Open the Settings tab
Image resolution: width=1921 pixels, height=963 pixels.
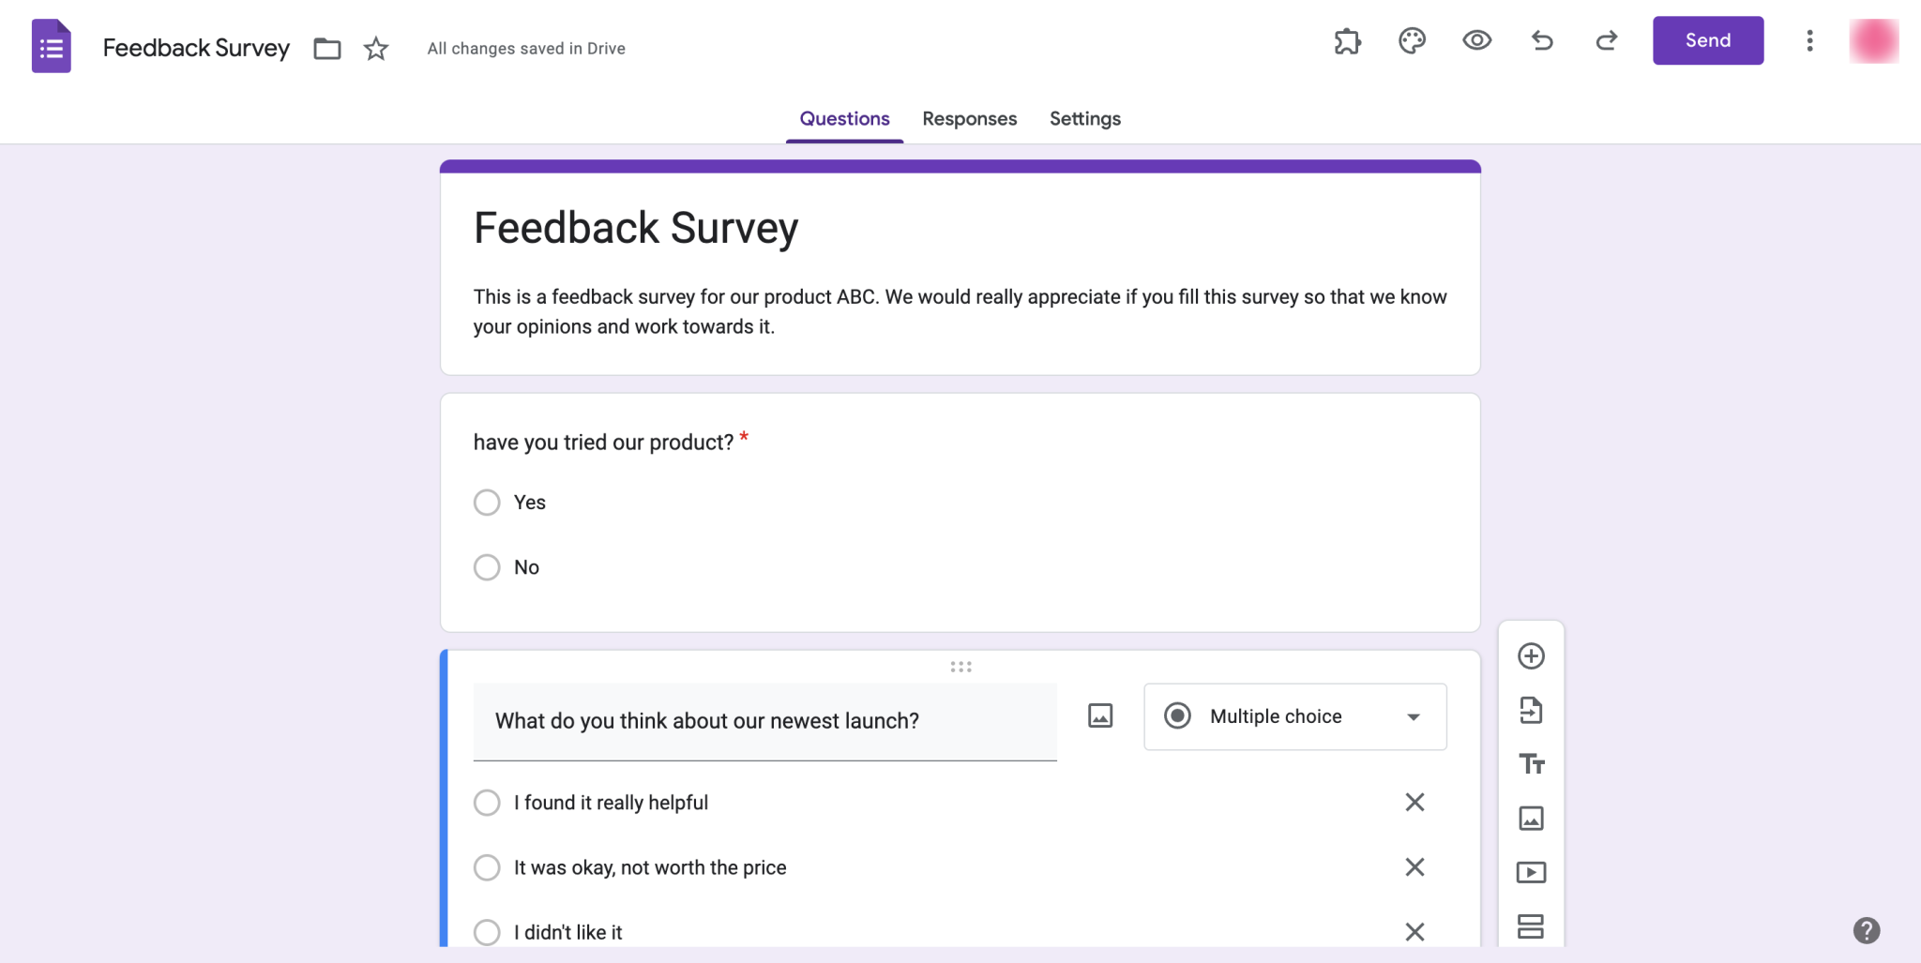pos(1084,118)
